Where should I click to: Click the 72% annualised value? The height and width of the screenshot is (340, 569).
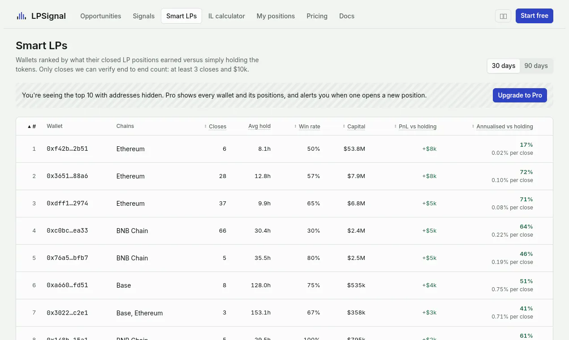tap(526, 172)
